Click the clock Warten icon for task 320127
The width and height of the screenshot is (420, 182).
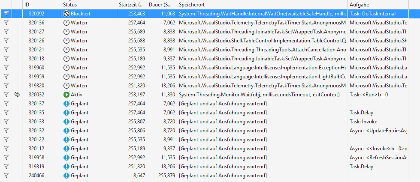coord(66,32)
